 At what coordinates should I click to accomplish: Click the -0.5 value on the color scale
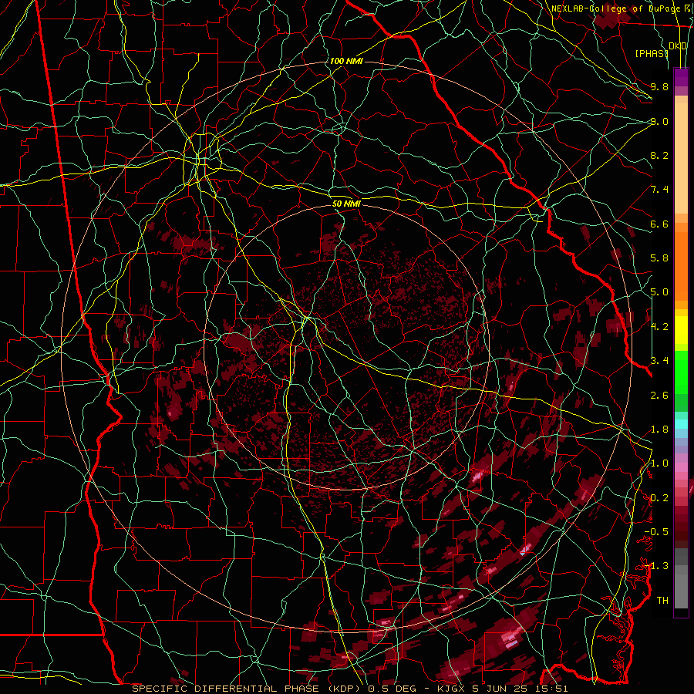(656, 532)
